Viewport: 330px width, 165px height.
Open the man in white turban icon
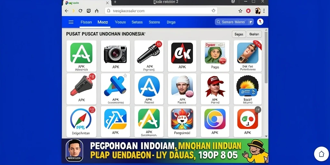(182, 86)
